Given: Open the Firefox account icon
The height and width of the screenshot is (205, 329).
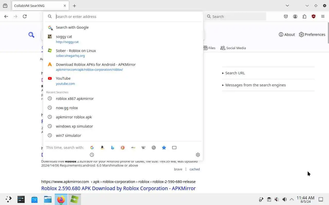Looking at the screenshot, I should click(295, 16).
